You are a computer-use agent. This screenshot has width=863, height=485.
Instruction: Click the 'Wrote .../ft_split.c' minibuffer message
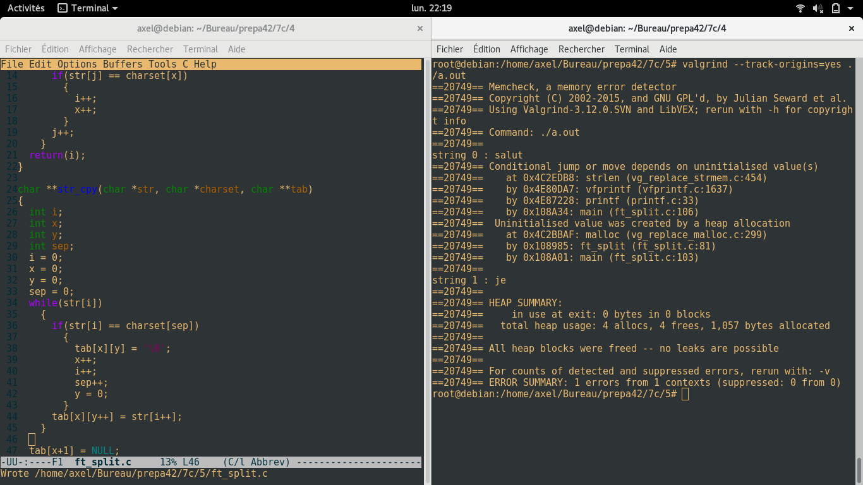coord(134,474)
